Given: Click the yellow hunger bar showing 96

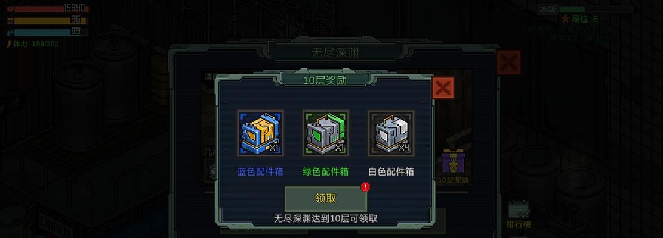Looking at the screenshot, I should (51, 21).
